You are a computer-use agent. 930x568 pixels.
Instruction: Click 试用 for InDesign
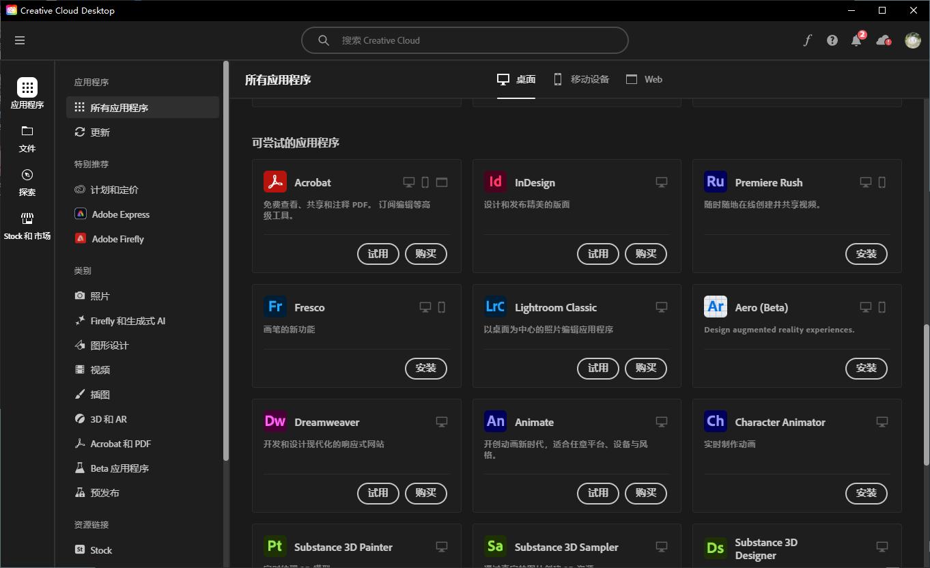(x=598, y=253)
